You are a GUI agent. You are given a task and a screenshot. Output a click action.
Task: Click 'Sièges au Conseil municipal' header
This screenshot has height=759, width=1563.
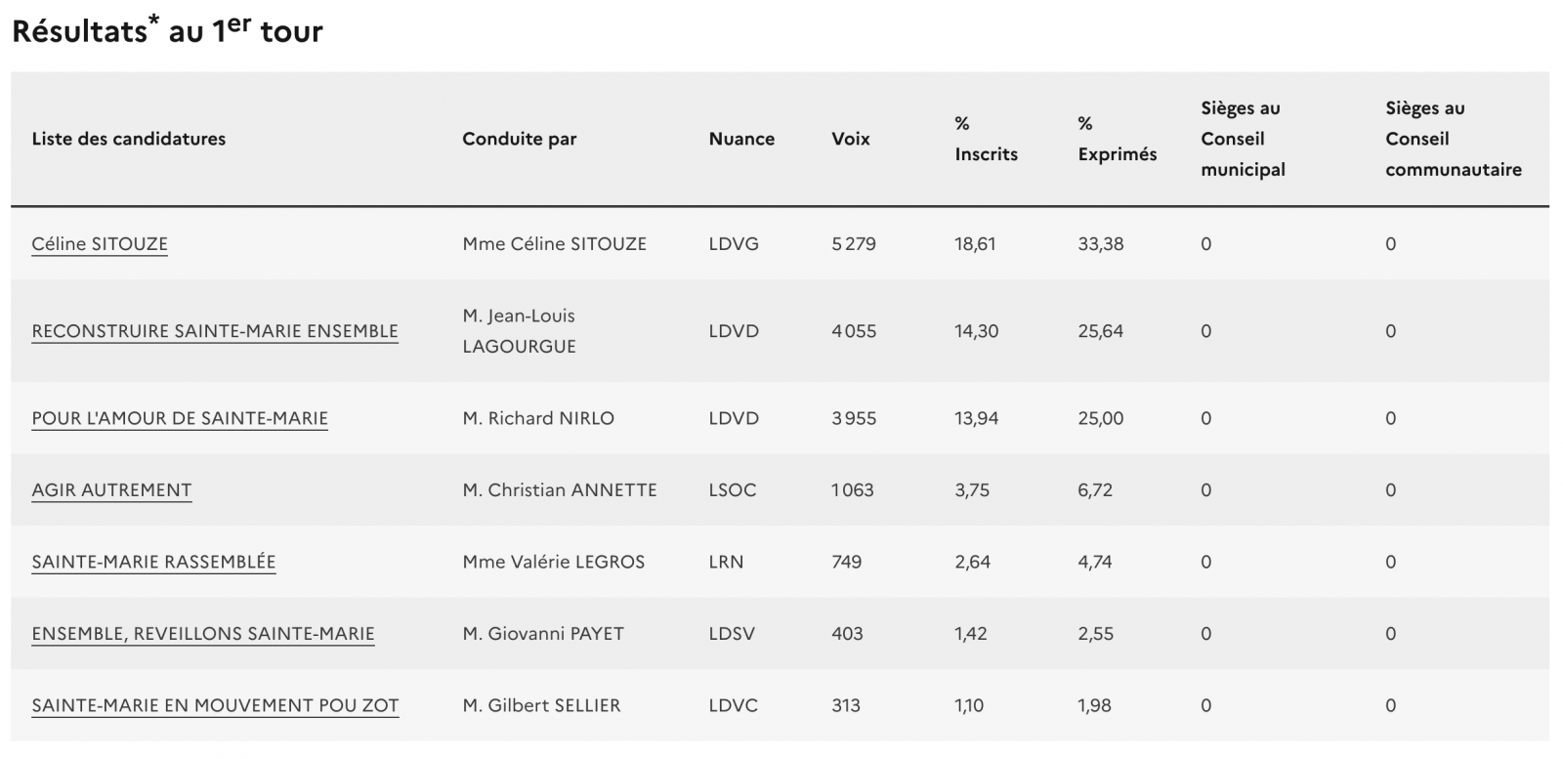pos(1243,139)
